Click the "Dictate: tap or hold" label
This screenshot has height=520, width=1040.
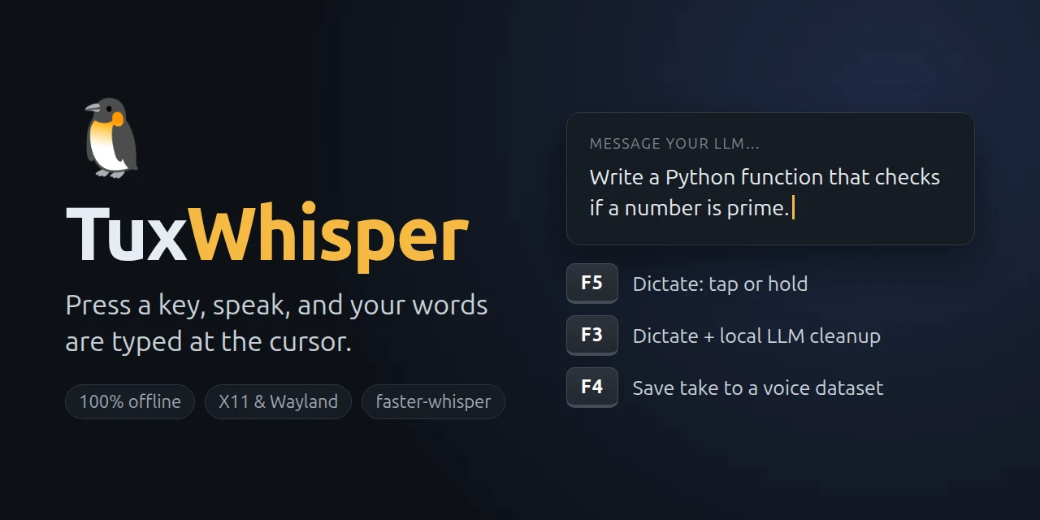(x=720, y=284)
